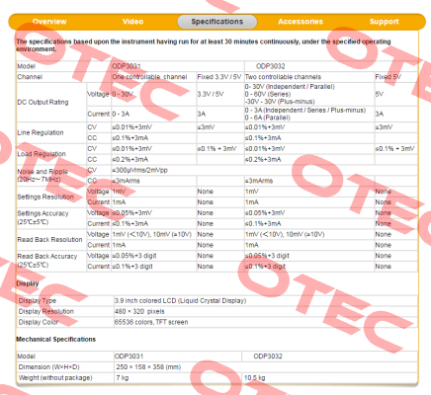Select the Display Type value cell
Screen dimensions: 431x395
266,301
